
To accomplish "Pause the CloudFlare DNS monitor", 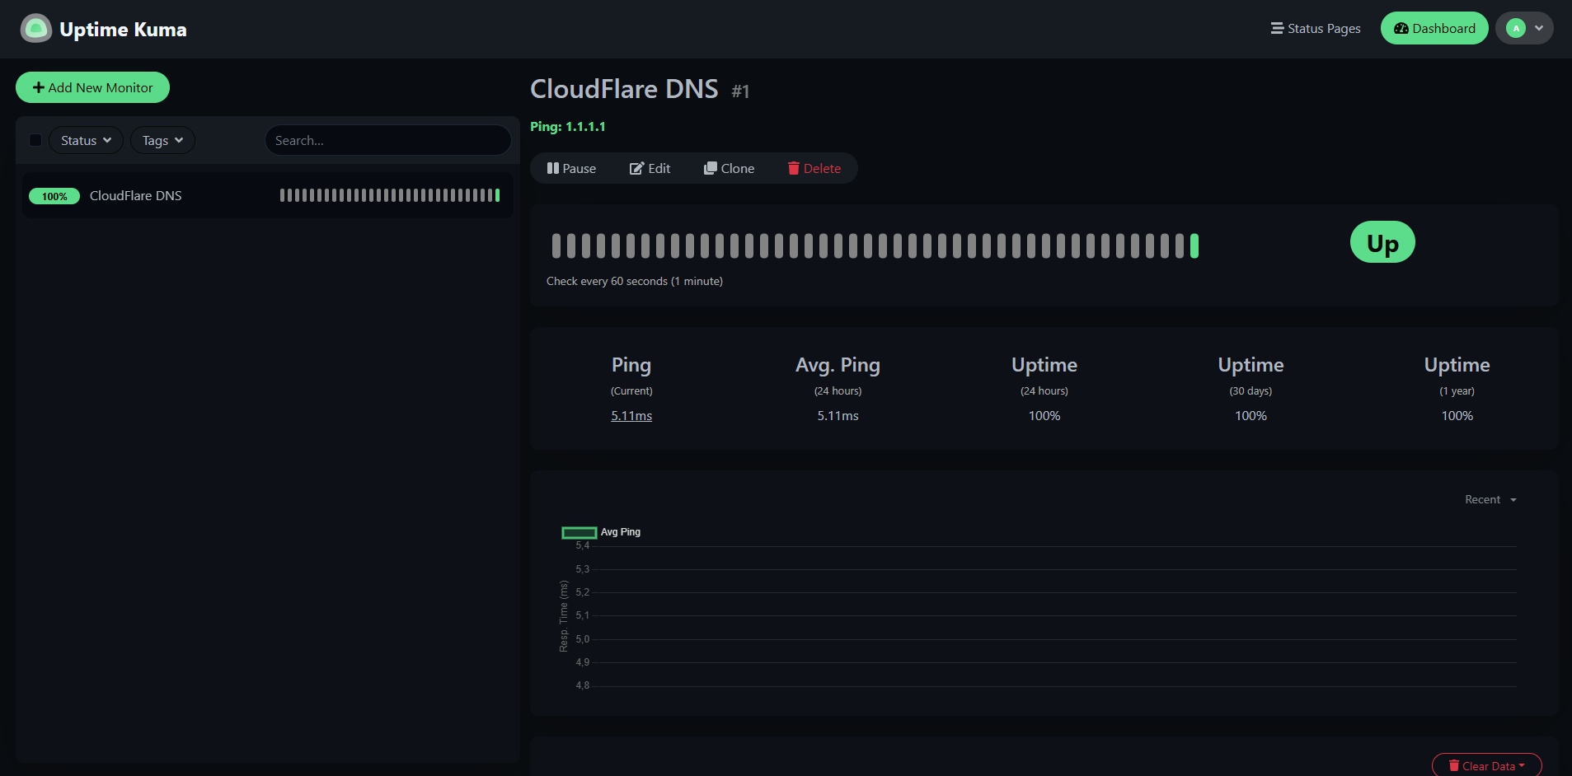I will pos(571,168).
